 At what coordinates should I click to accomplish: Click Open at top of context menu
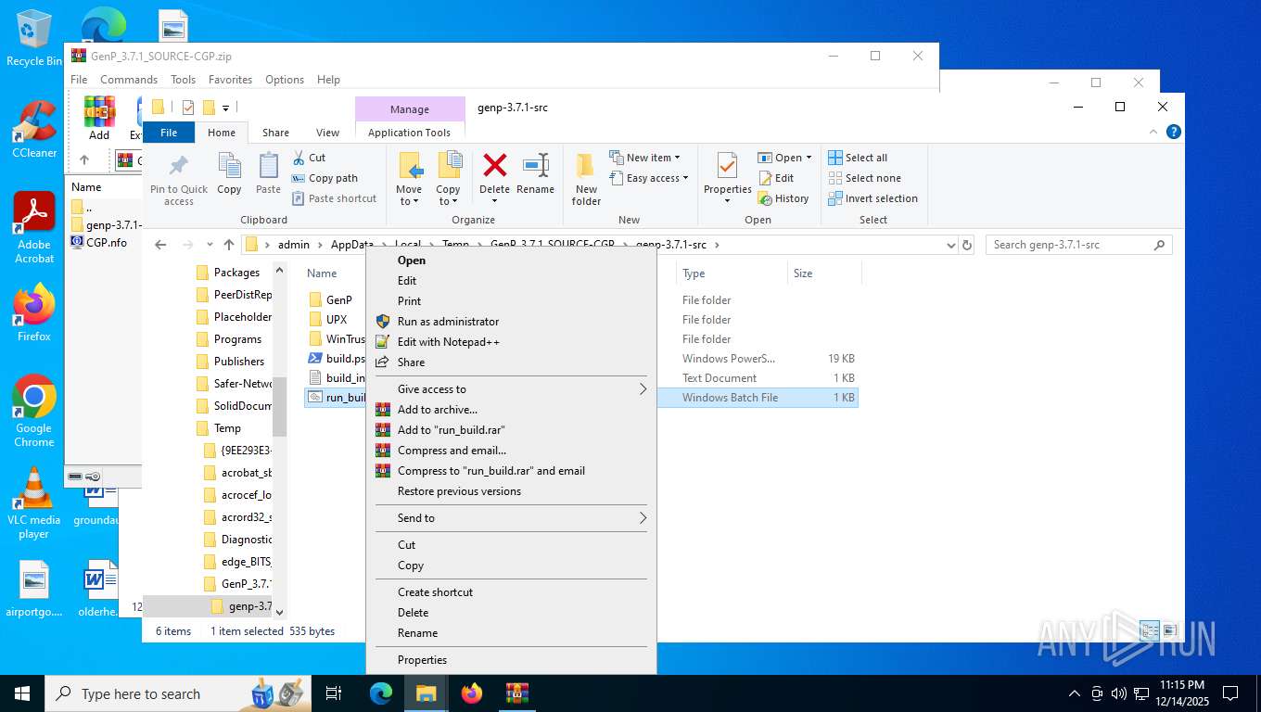pos(512,261)
